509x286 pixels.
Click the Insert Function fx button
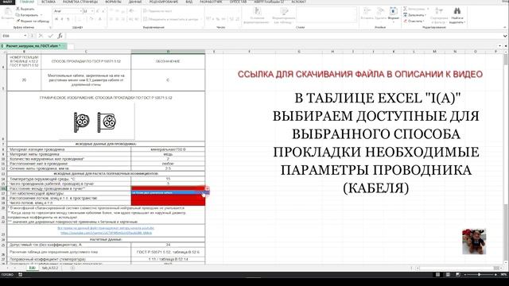(60, 36)
